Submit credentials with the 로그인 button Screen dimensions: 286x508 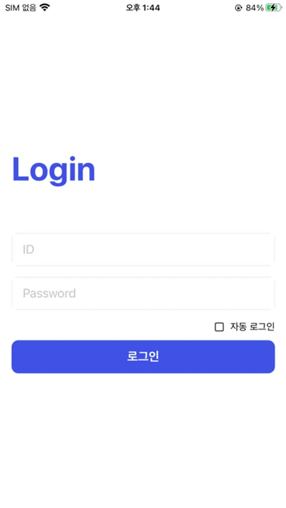tap(143, 356)
